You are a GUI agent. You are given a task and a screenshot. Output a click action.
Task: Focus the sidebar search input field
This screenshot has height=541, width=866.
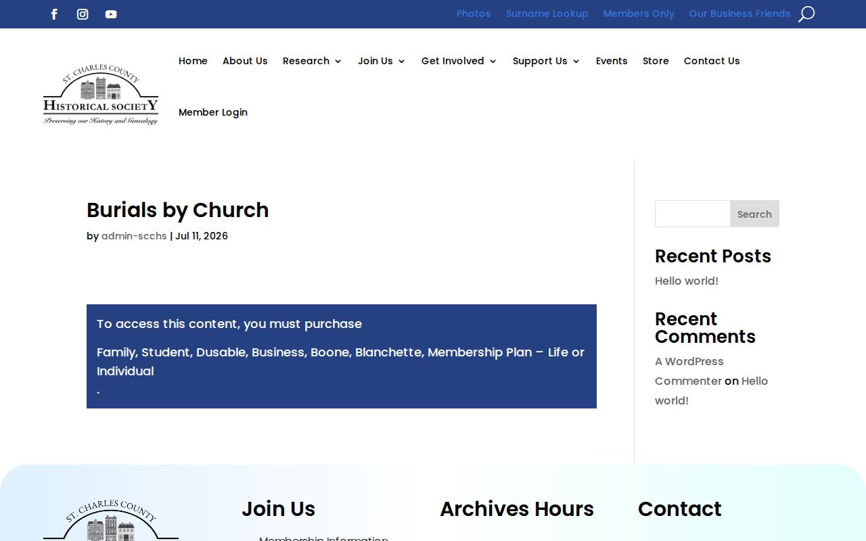click(692, 214)
